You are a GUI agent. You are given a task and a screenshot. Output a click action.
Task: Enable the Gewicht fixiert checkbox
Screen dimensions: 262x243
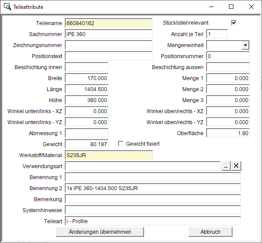tap(121, 144)
